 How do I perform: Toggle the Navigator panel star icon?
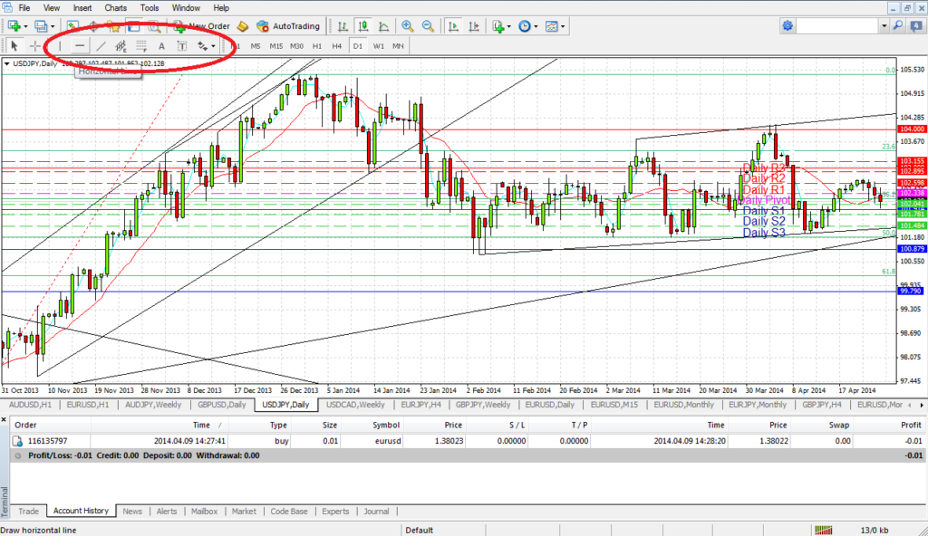[x=113, y=26]
